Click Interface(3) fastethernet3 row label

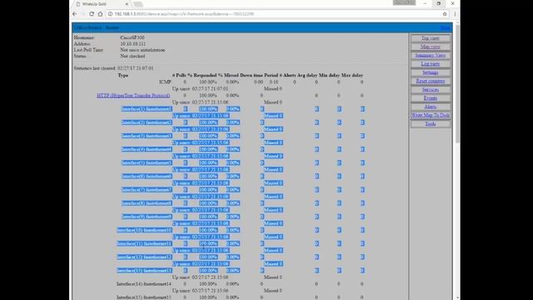147,136
